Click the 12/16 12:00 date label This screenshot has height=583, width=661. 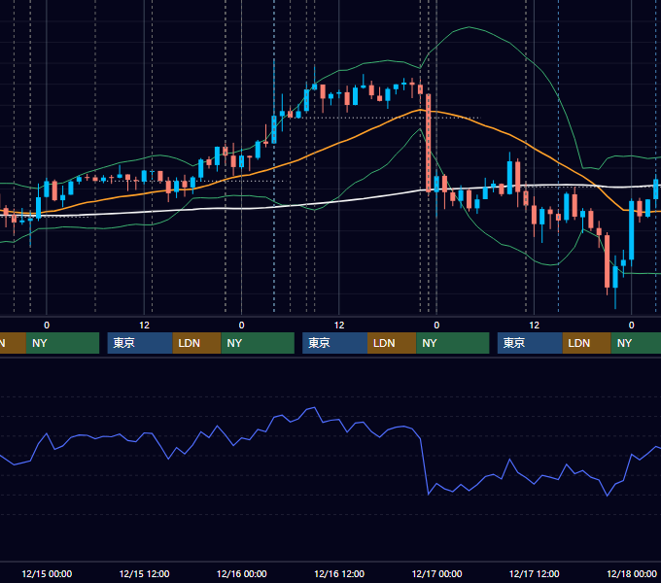tap(339, 573)
